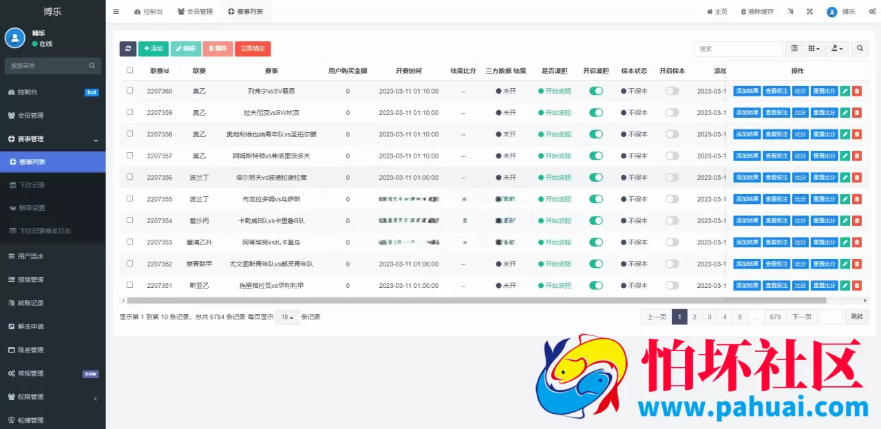Open the columns grid dropdown in toolbar
This screenshot has height=429, width=881.
pos(814,49)
